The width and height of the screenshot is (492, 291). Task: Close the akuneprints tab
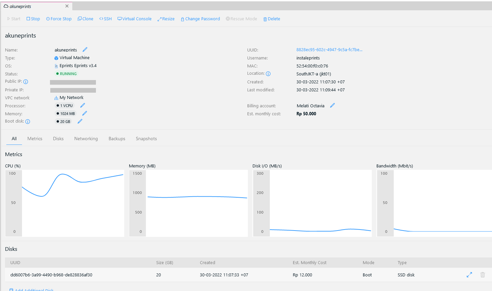pos(67,6)
